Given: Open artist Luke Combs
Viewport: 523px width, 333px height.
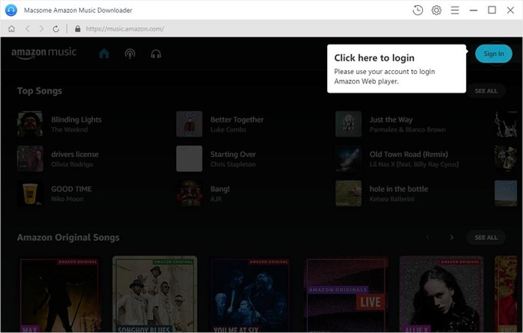Looking at the screenshot, I should pos(228,130).
